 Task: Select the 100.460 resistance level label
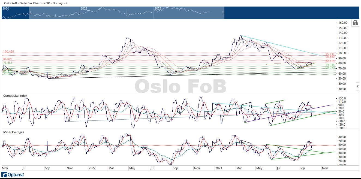click(x=8, y=51)
